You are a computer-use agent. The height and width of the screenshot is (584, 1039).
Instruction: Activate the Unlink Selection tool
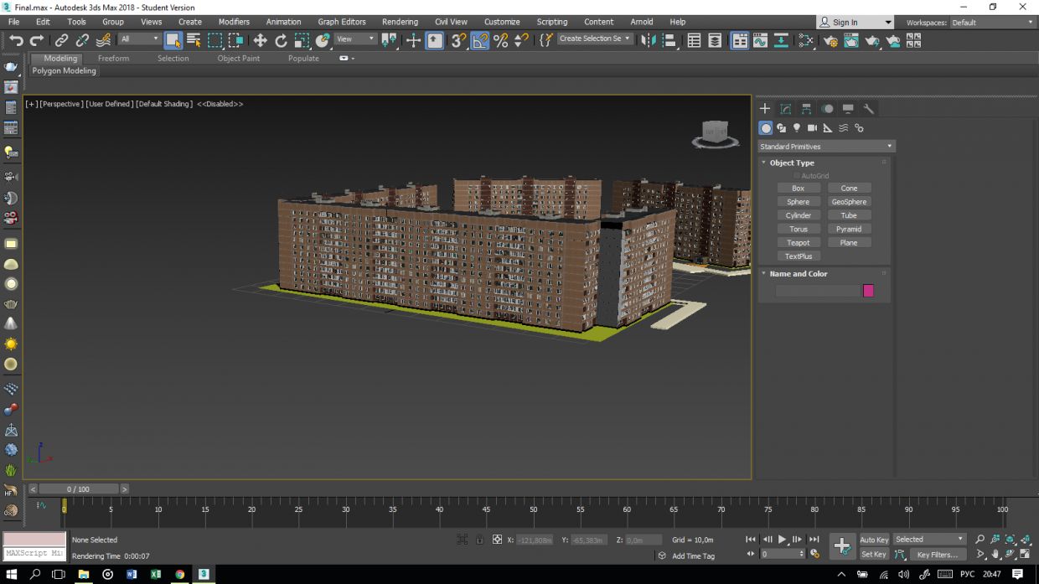click(x=82, y=40)
